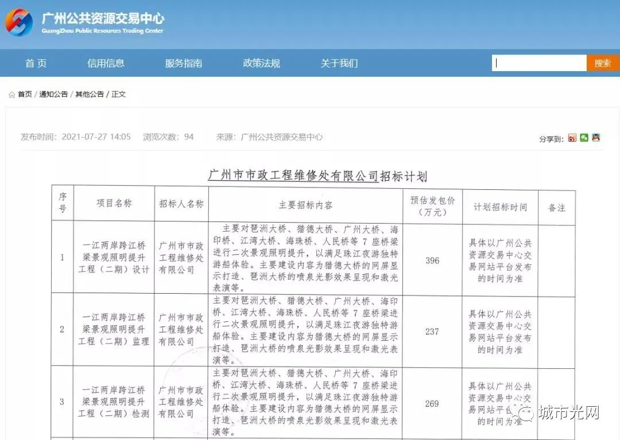Screen dimensions: 620x440
Task: Click the home icon in breadcrumb
Action: click(11, 95)
